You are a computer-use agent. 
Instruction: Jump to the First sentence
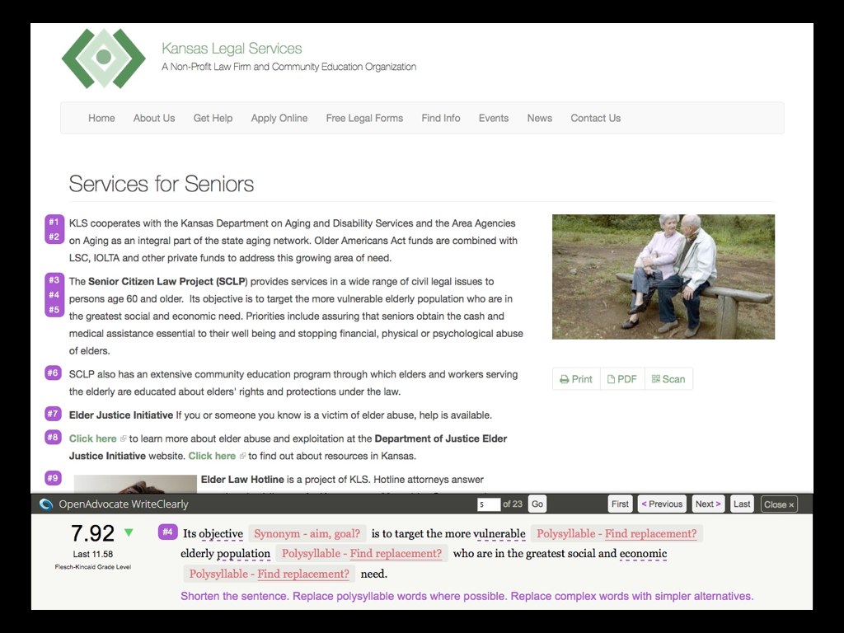(x=620, y=504)
